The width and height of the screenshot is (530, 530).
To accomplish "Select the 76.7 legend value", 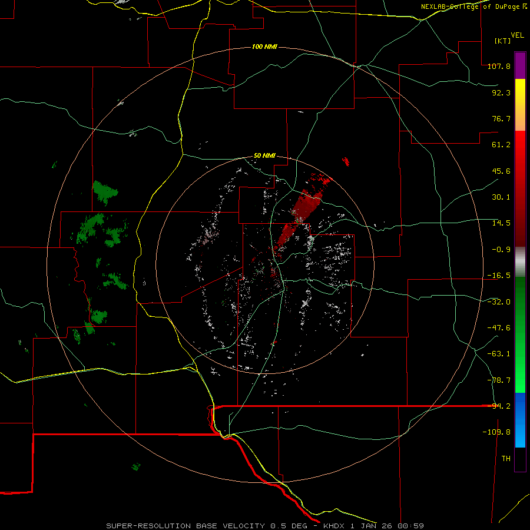I will pyautogui.click(x=501, y=118).
